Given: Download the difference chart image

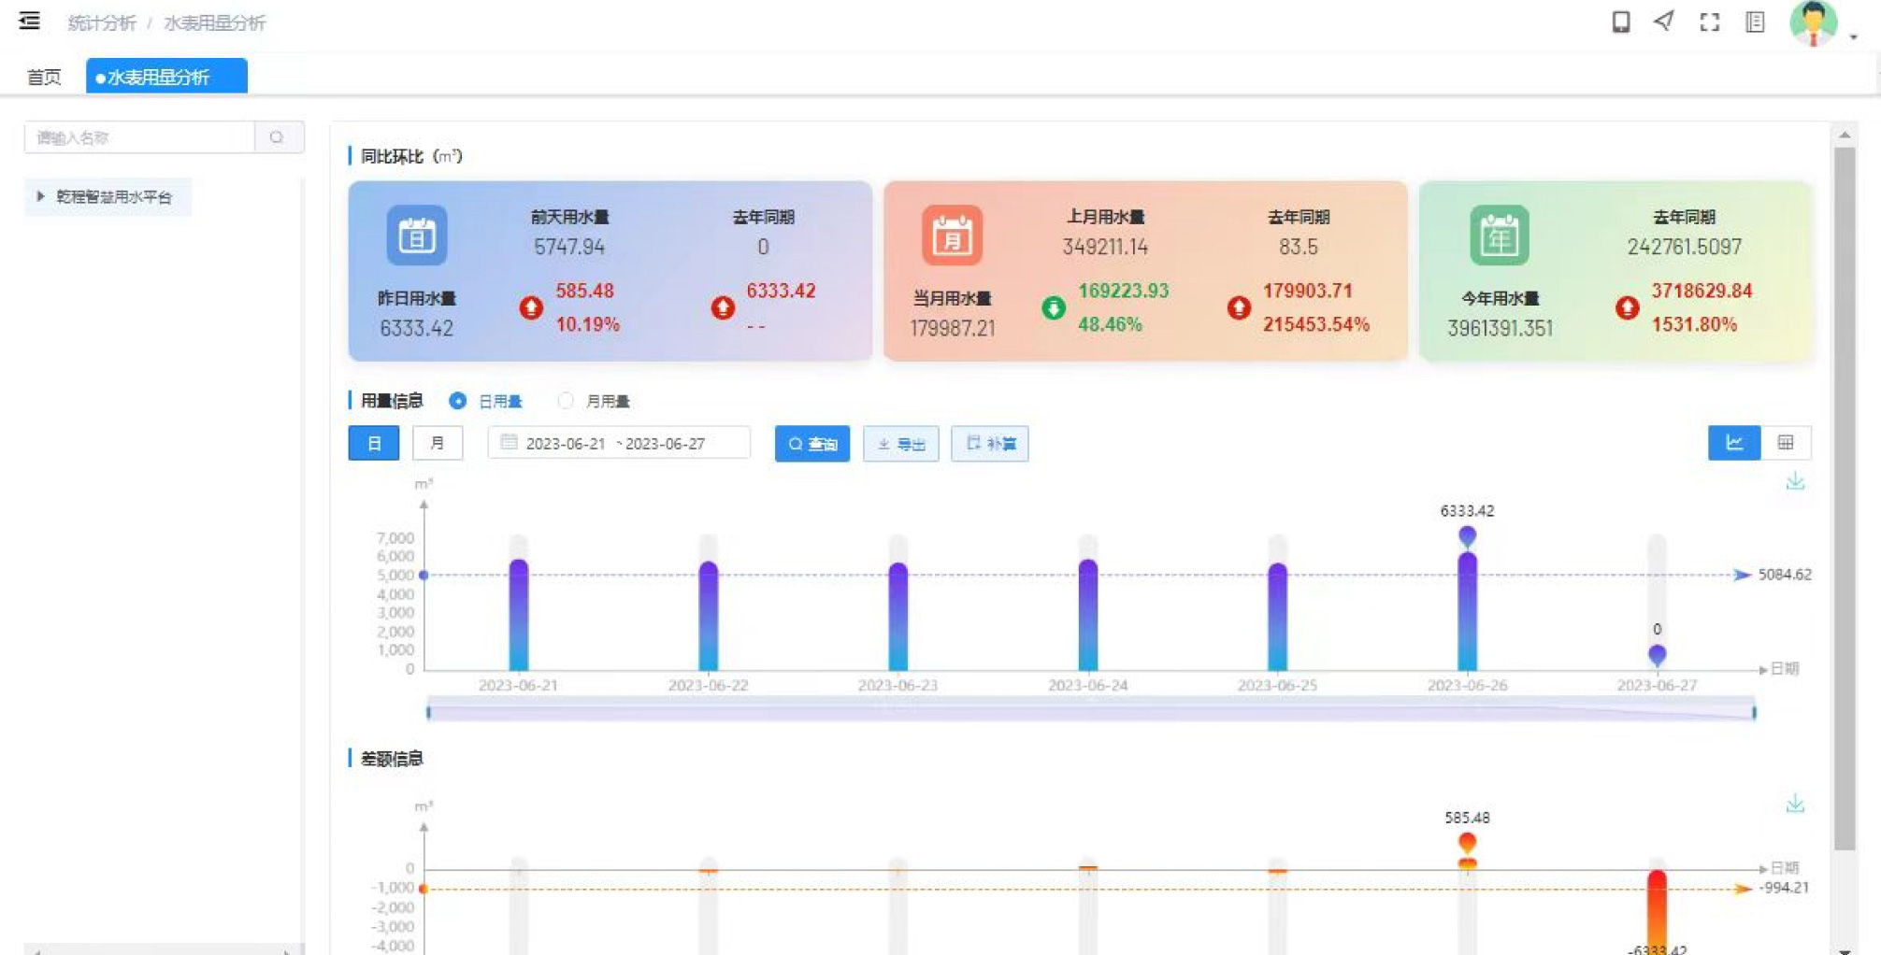Looking at the screenshot, I should 1794,804.
